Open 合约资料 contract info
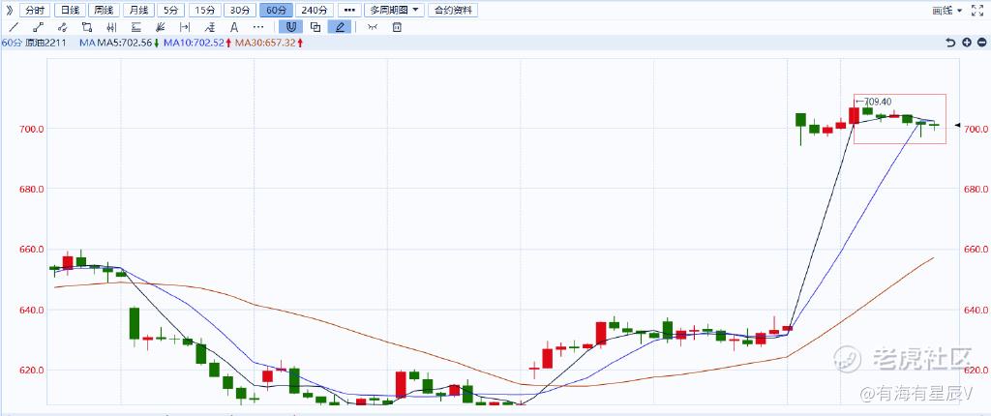The width and height of the screenshot is (991, 416). pos(453,10)
